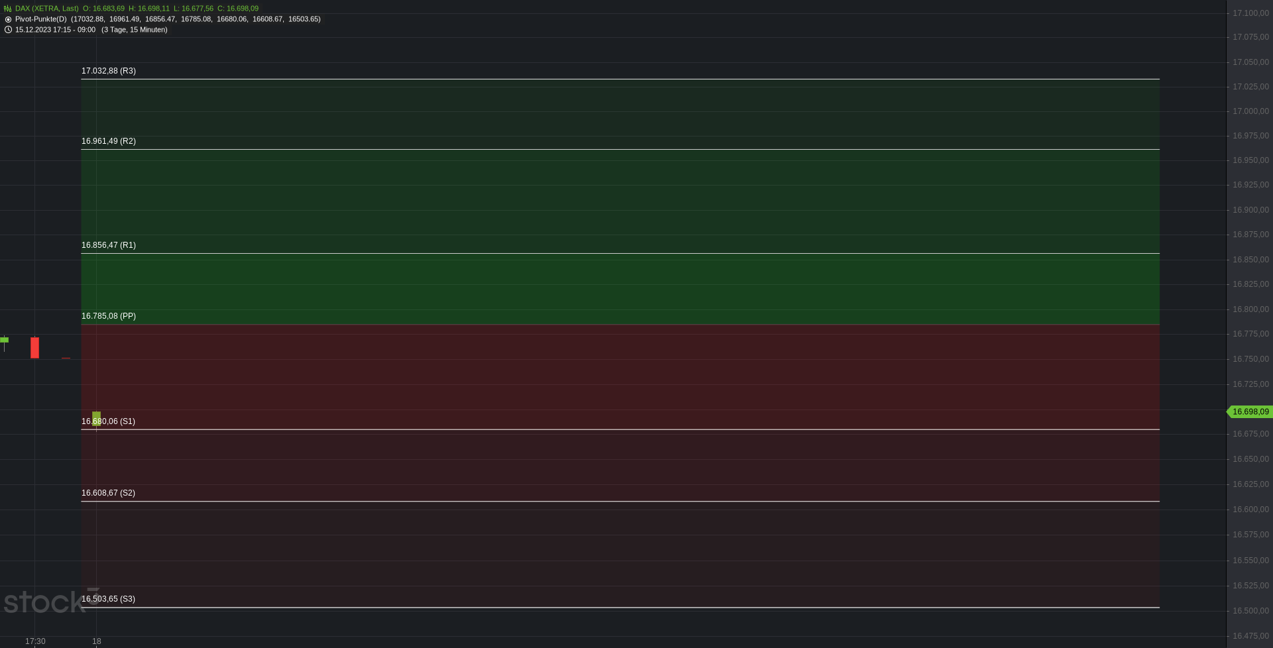
Task: Select the green 16.698,09 current price tag
Action: 1250,412
